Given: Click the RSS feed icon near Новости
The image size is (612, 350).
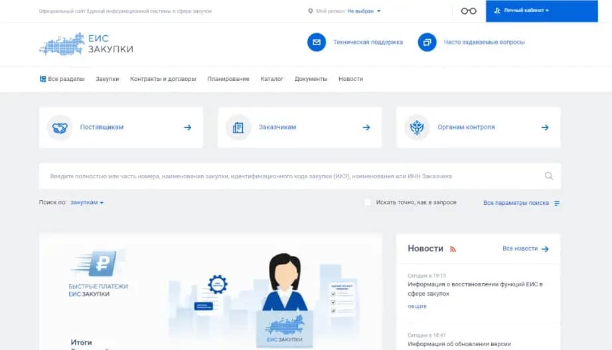Looking at the screenshot, I should 453,249.
